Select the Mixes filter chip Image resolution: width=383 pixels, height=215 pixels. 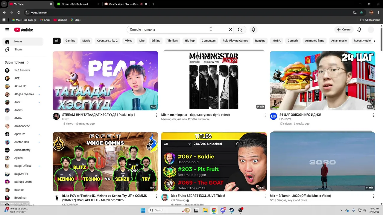[128, 41]
